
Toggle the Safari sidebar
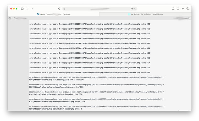click(x=22, y=9)
